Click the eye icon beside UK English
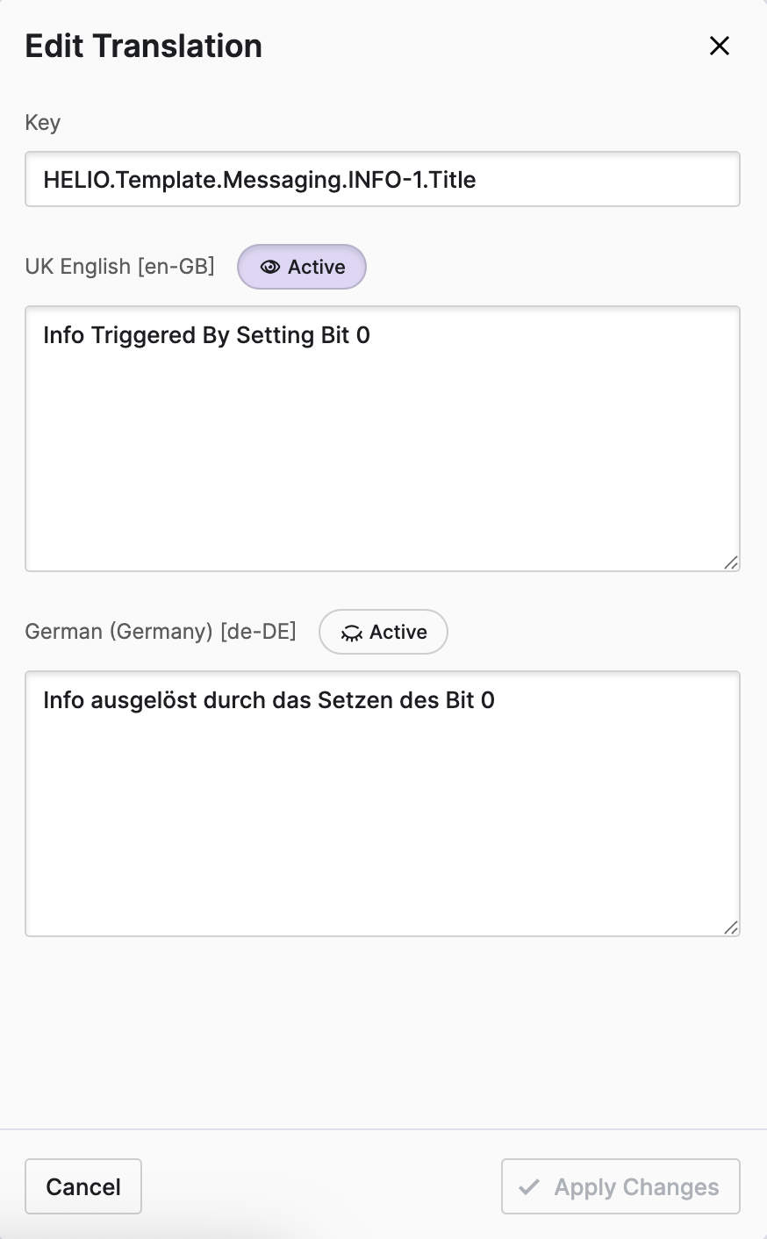 point(270,267)
